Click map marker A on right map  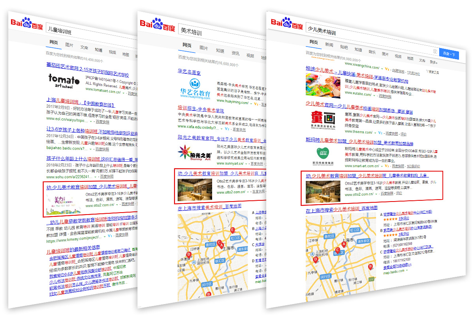click(x=344, y=244)
